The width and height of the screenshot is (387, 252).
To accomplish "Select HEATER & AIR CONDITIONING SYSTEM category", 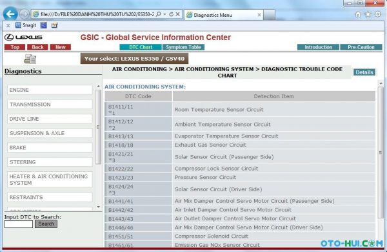I will click(x=50, y=180).
